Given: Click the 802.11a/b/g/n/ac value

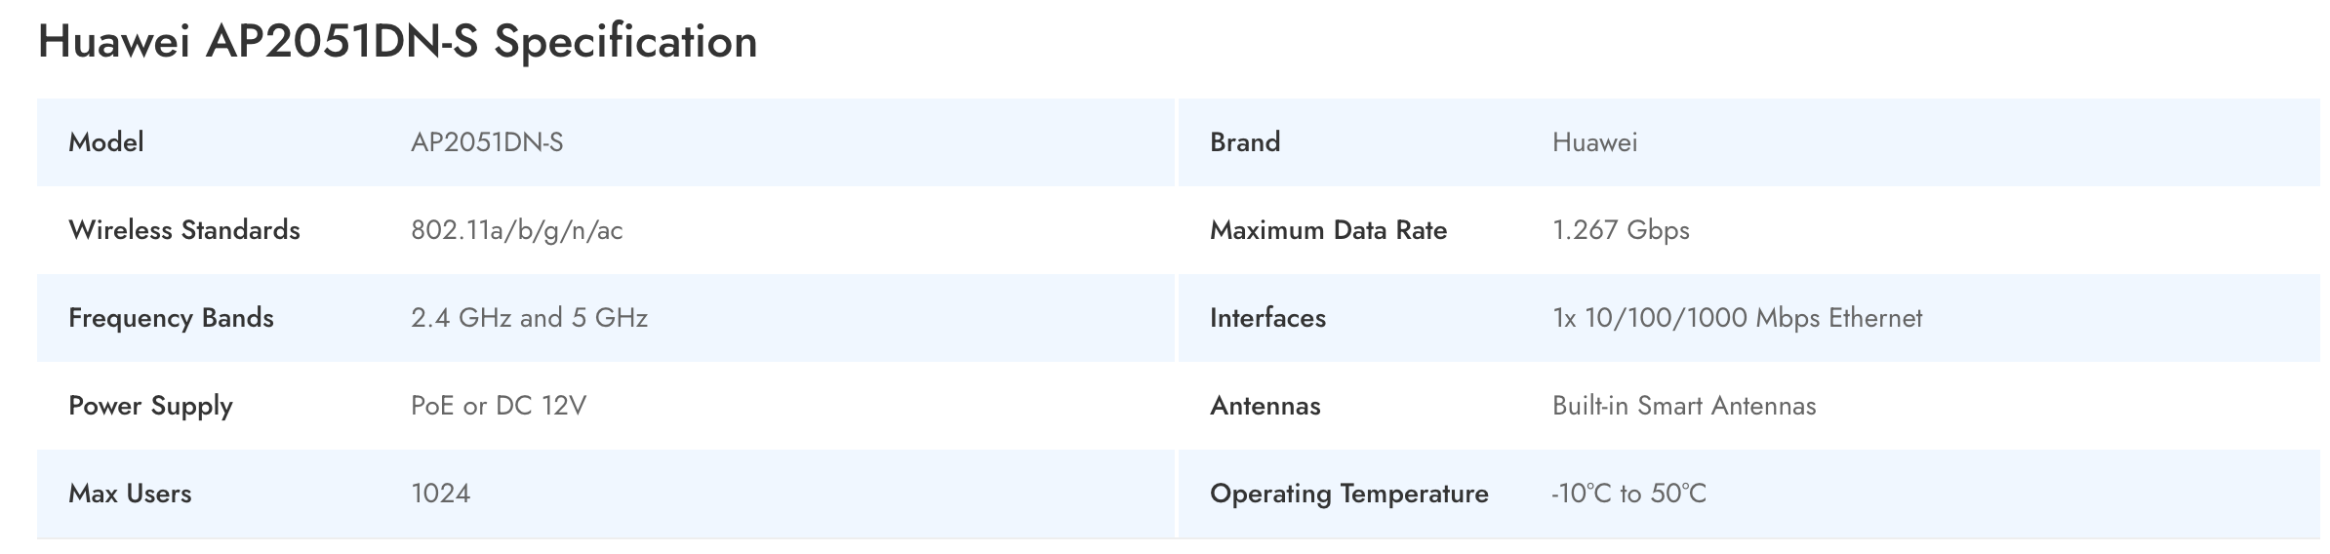Looking at the screenshot, I should point(517,230).
